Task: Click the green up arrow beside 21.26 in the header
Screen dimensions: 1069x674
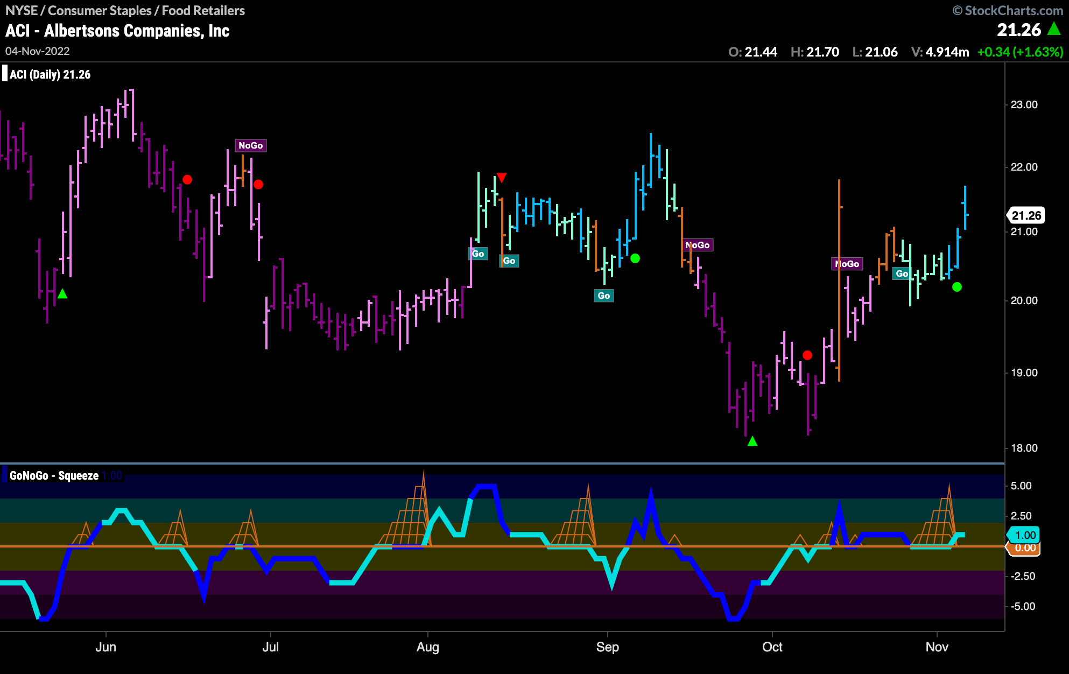Action: click(1054, 29)
